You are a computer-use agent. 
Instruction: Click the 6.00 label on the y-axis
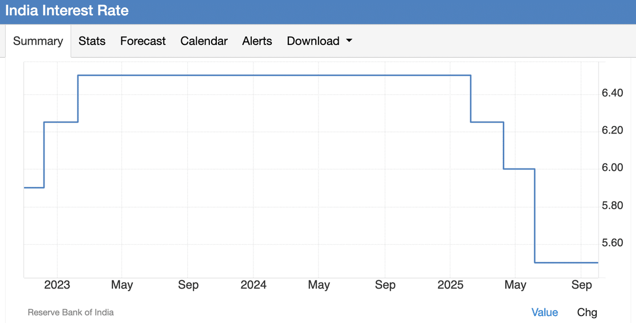pos(612,168)
